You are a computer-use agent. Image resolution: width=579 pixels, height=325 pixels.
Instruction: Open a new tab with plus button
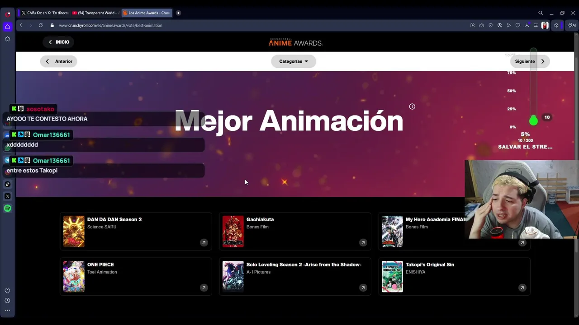coord(178,13)
